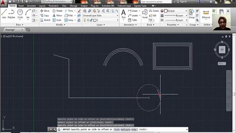The width and height of the screenshot is (236, 133).
Task: Choose the Exit command option
Action: point(117,129)
